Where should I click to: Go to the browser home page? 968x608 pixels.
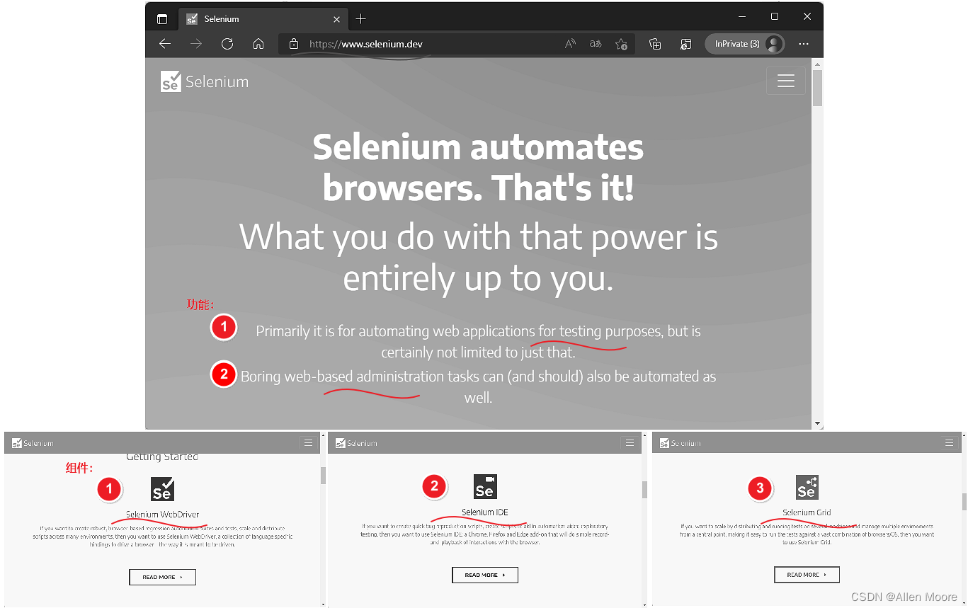pos(258,44)
